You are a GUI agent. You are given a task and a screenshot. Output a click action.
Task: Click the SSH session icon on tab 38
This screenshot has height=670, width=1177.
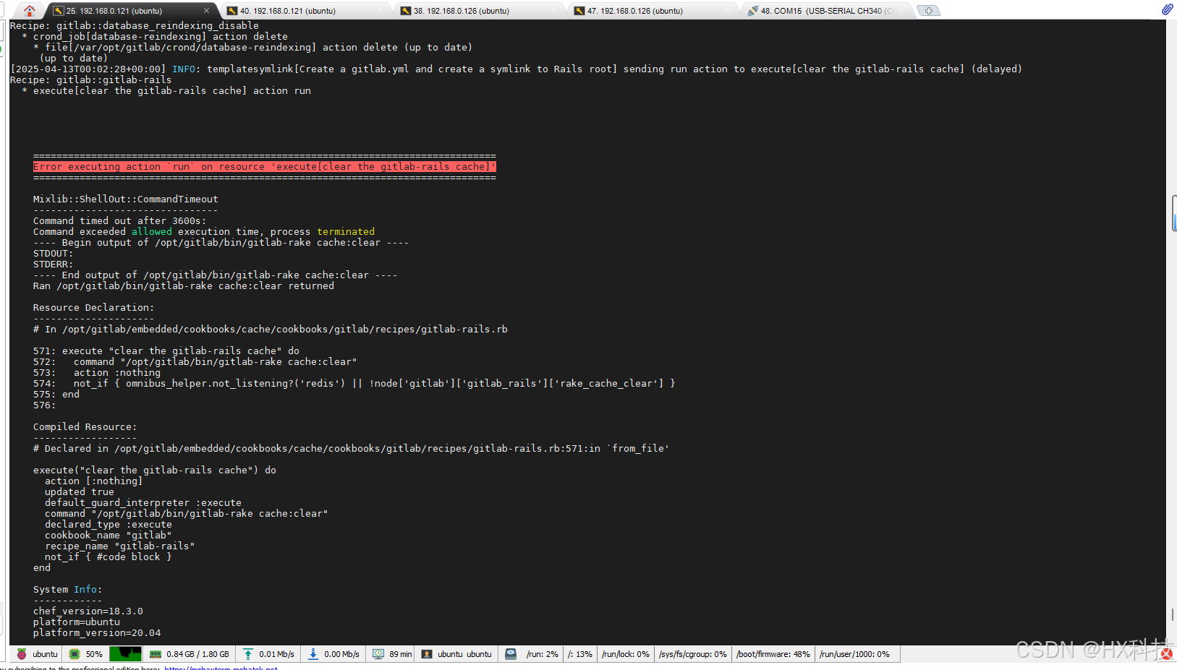[x=406, y=11]
